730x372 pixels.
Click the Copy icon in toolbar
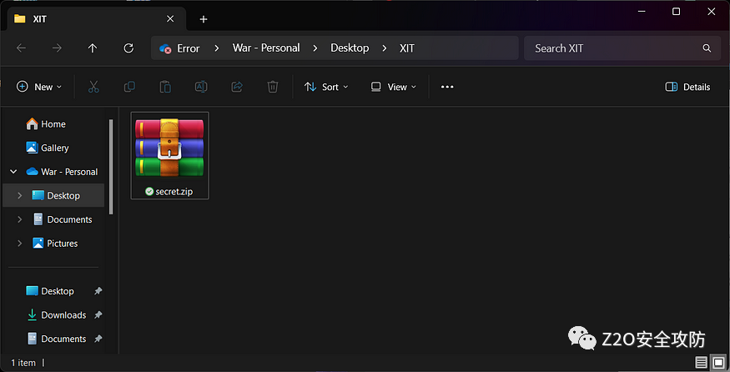(129, 87)
